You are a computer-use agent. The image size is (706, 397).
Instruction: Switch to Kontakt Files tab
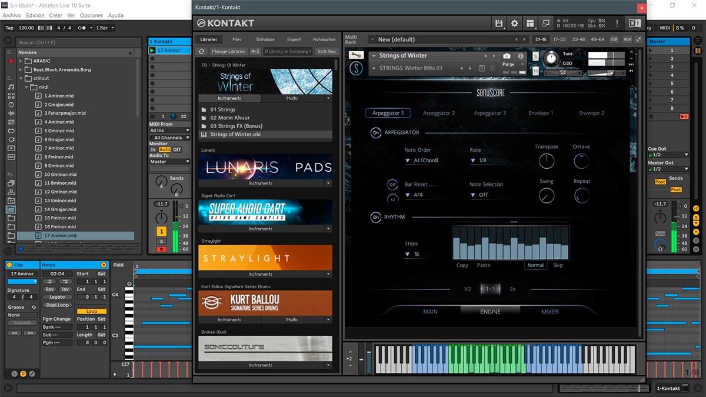[237, 39]
